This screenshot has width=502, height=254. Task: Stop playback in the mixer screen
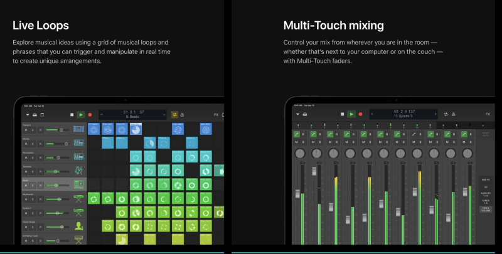click(x=342, y=114)
